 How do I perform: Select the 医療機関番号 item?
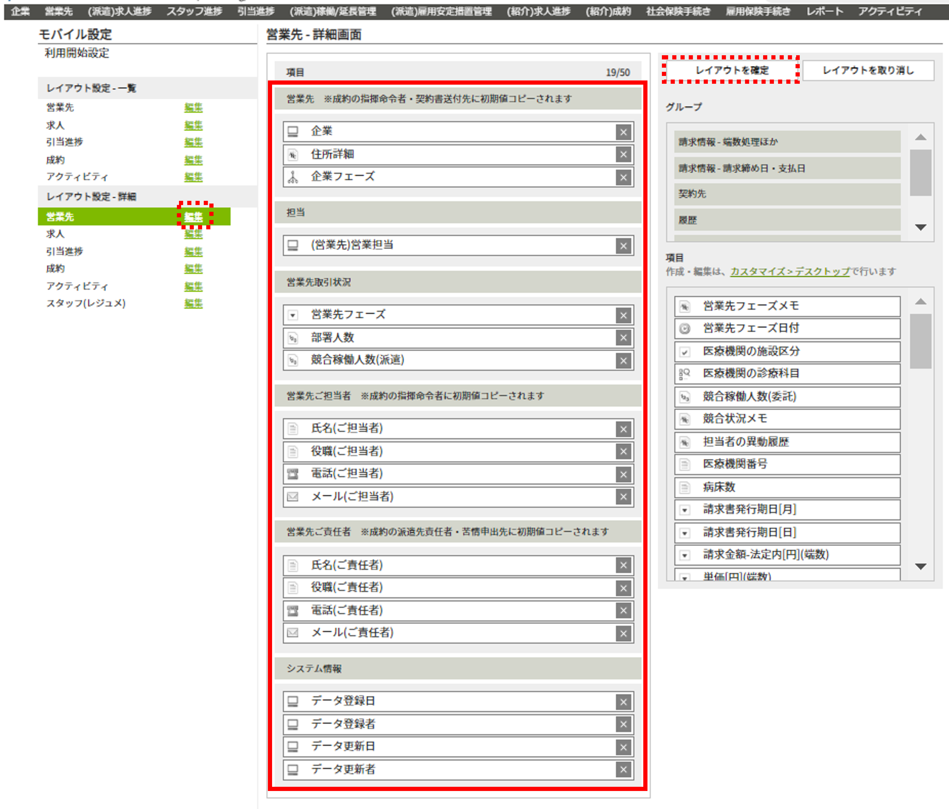click(x=787, y=464)
